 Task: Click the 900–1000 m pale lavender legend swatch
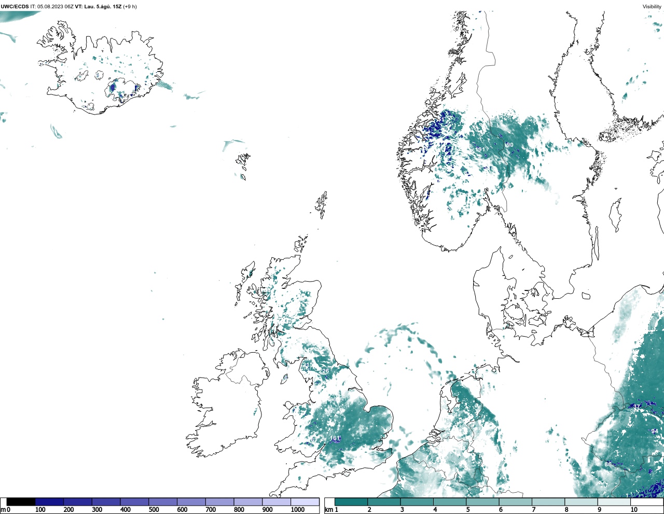coord(276,502)
